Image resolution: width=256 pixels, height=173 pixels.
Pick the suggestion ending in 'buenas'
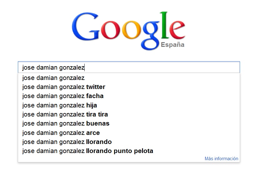(x=129, y=123)
